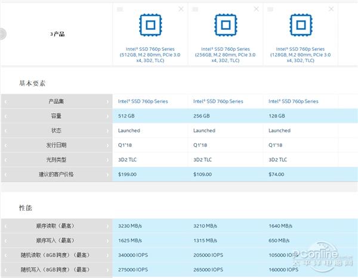Select the 顺序读取（最高）row header

[x=57, y=226]
